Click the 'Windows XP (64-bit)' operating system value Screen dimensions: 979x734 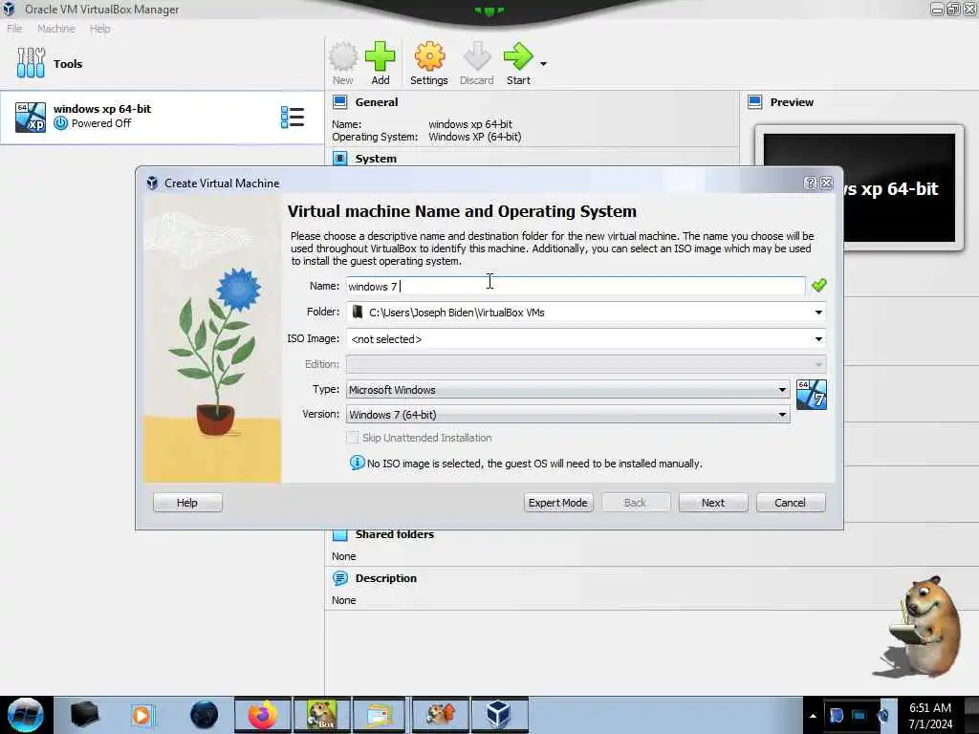coord(474,137)
